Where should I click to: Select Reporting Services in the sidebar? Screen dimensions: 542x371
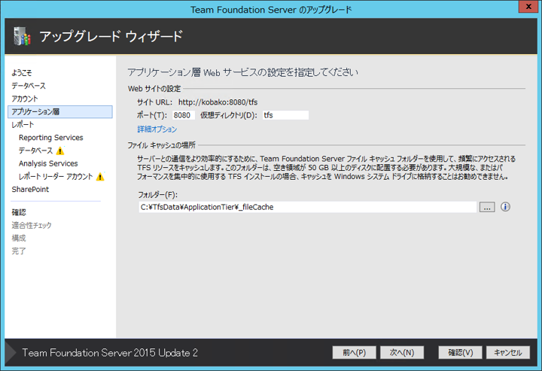tap(51, 138)
